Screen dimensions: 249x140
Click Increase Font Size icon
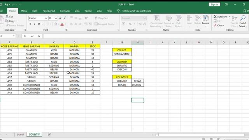click(60, 18)
